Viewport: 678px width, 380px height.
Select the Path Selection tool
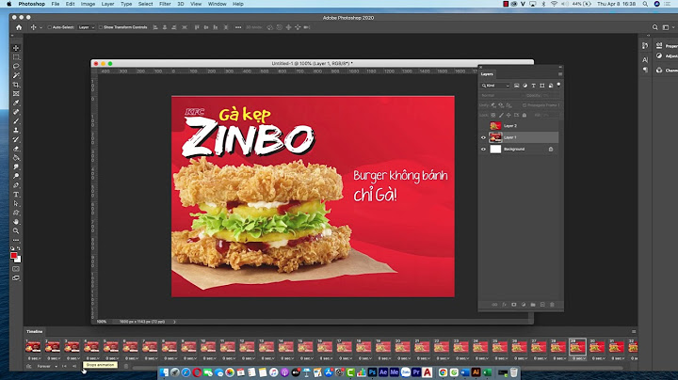tap(16, 203)
